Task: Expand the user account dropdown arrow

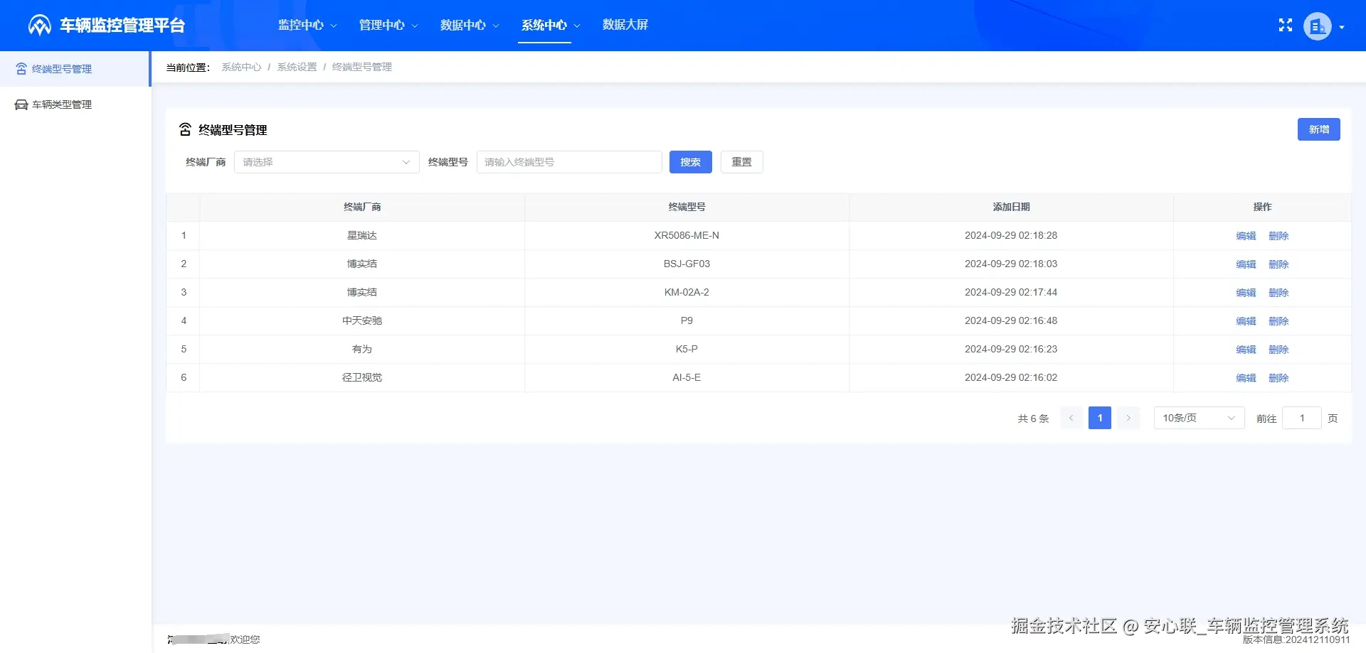Action: pyautogui.click(x=1343, y=26)
